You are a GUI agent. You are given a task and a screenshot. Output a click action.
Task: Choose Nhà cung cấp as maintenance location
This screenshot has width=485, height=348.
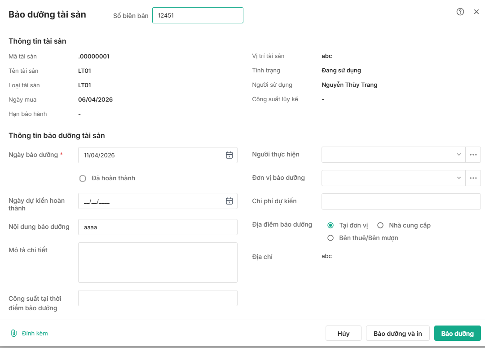(x=380, y=225)
